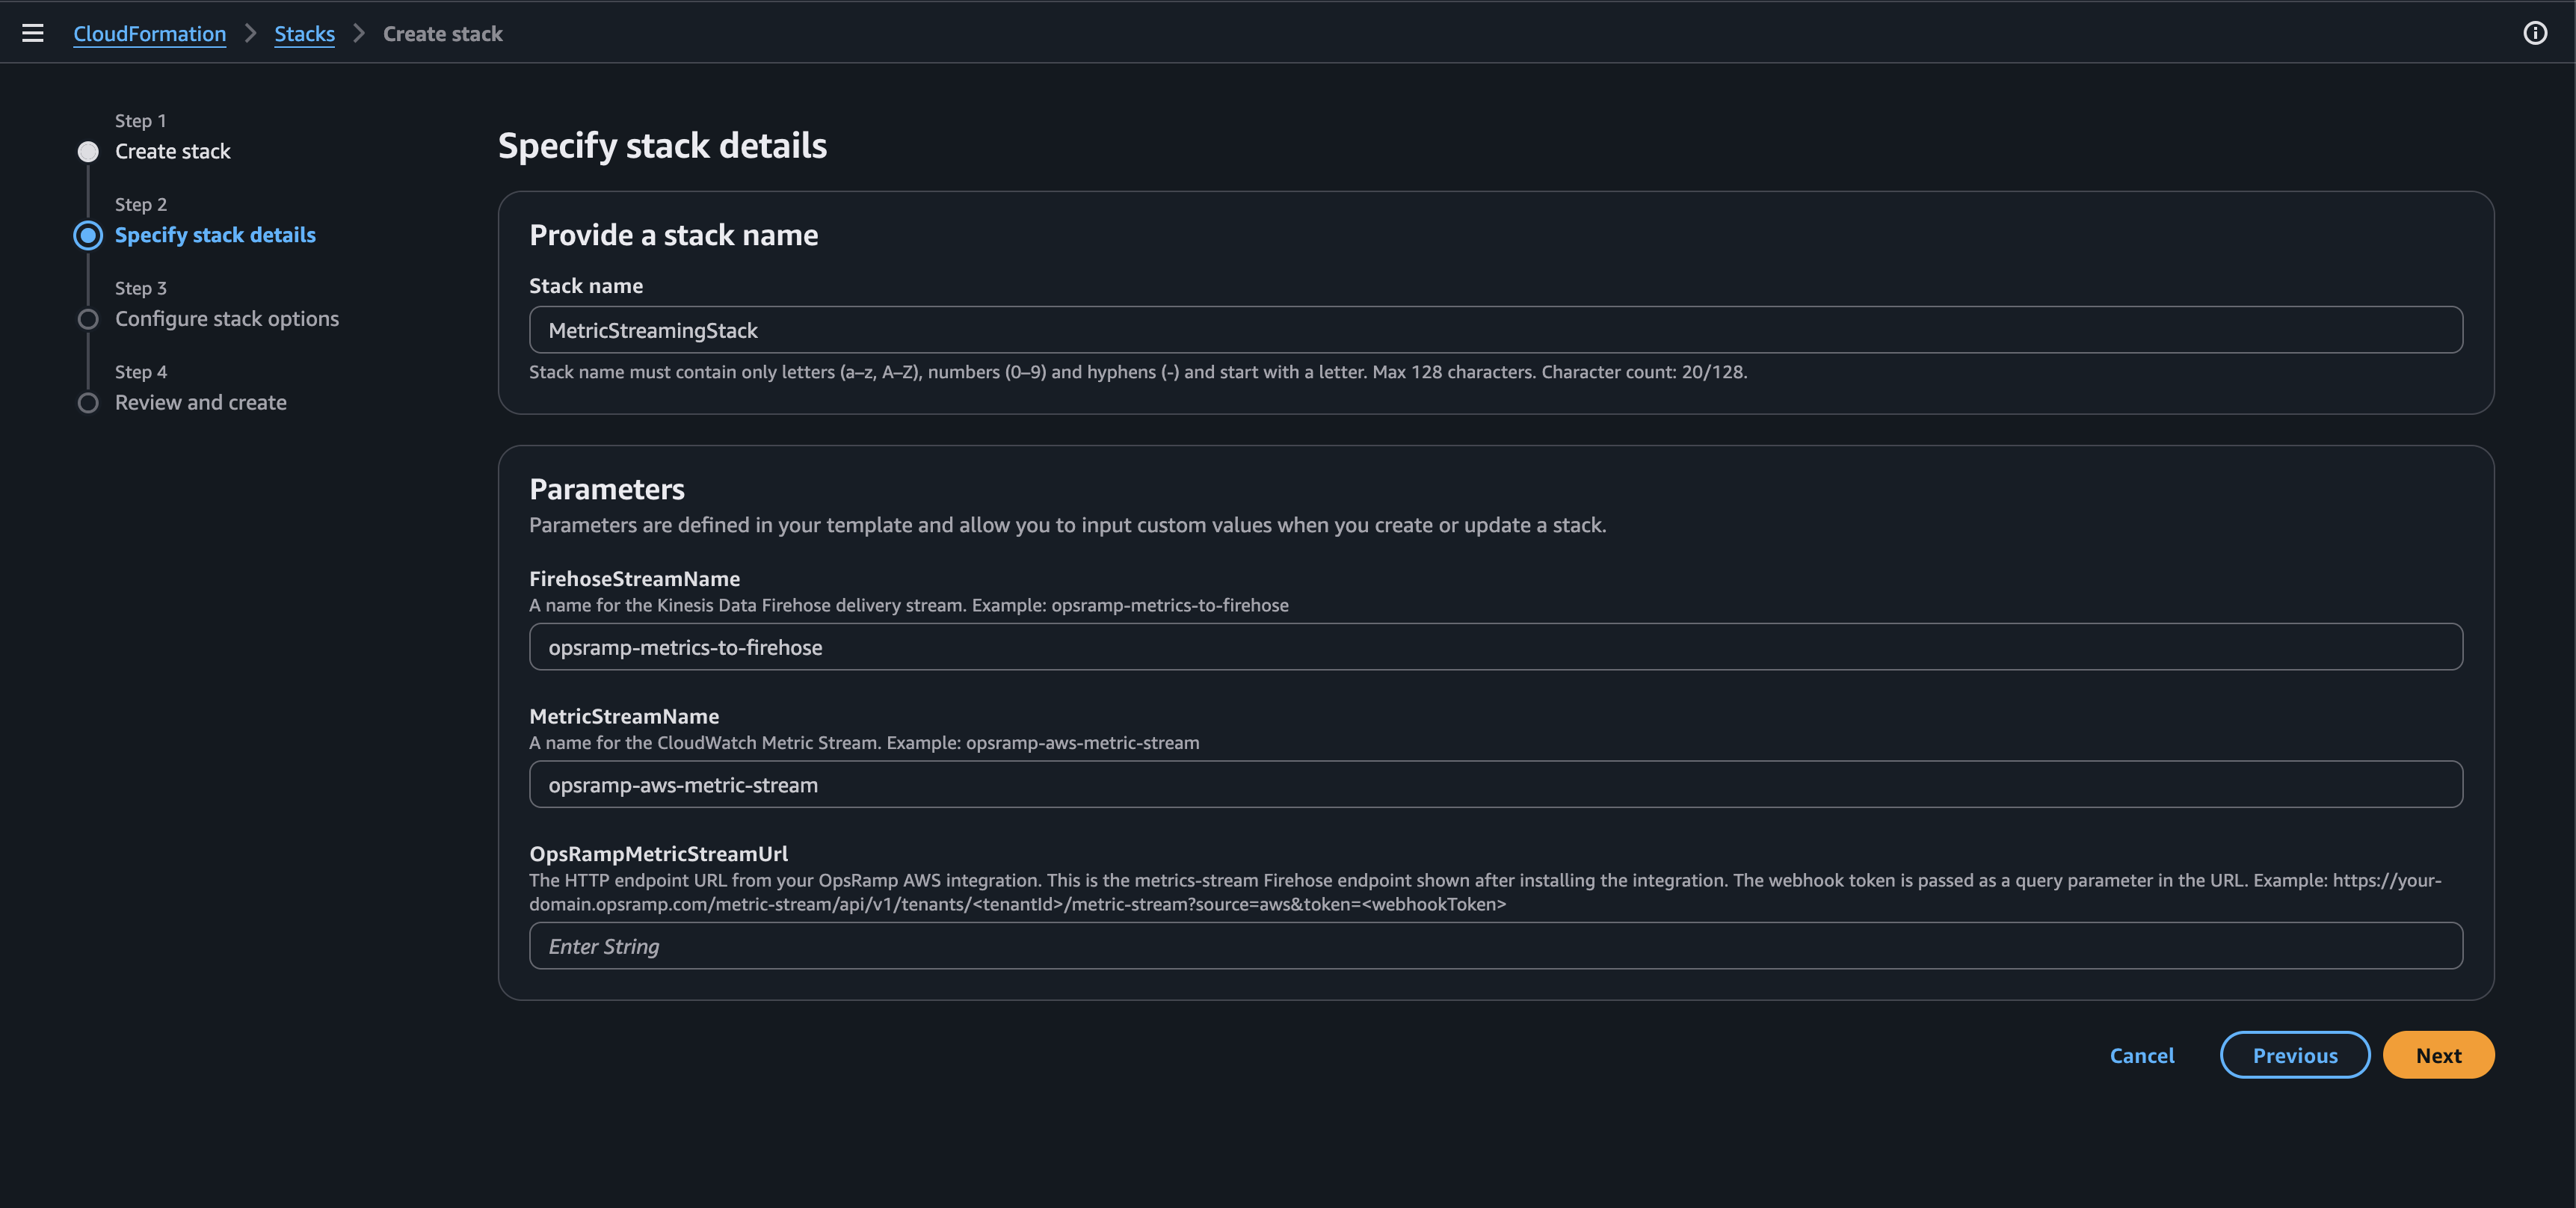Click Review and create step

201,402
